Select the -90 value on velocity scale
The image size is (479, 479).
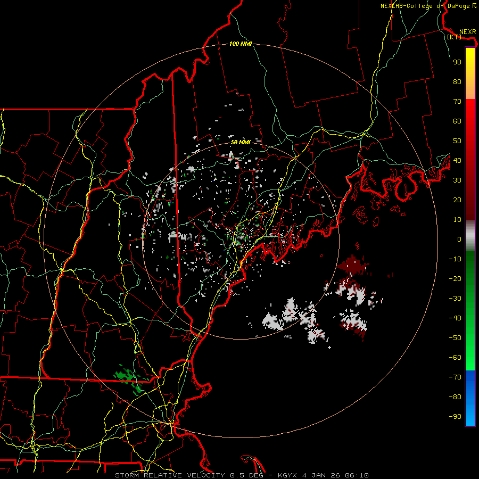click(455, 417)
